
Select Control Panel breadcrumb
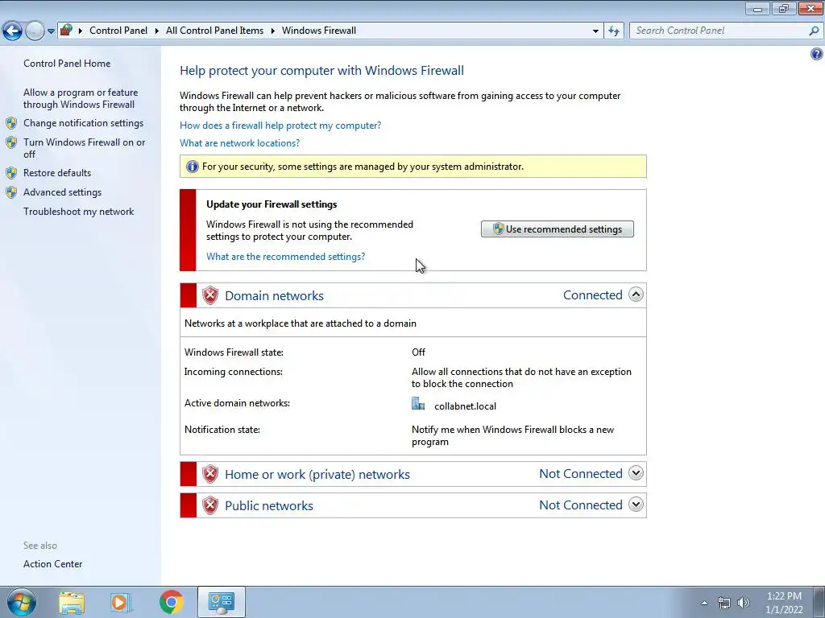coord(118,31)
